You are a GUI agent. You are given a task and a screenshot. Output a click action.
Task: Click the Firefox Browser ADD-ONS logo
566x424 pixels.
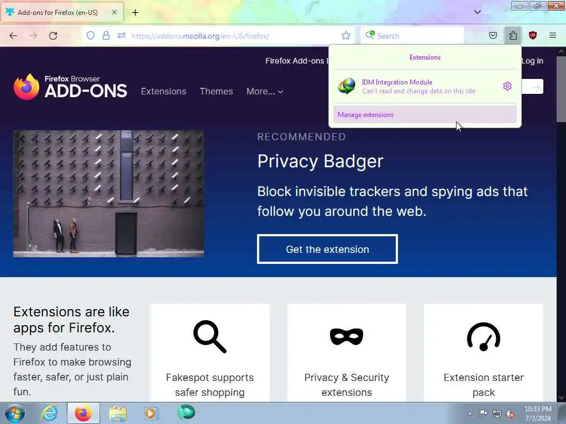[70, 87]
